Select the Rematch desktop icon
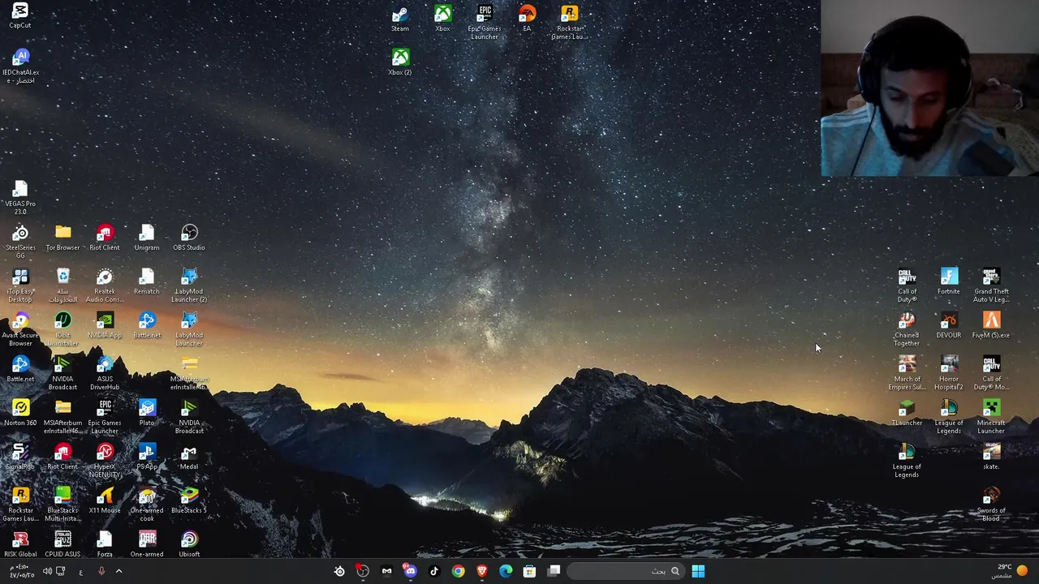 (x=147, y=281)
